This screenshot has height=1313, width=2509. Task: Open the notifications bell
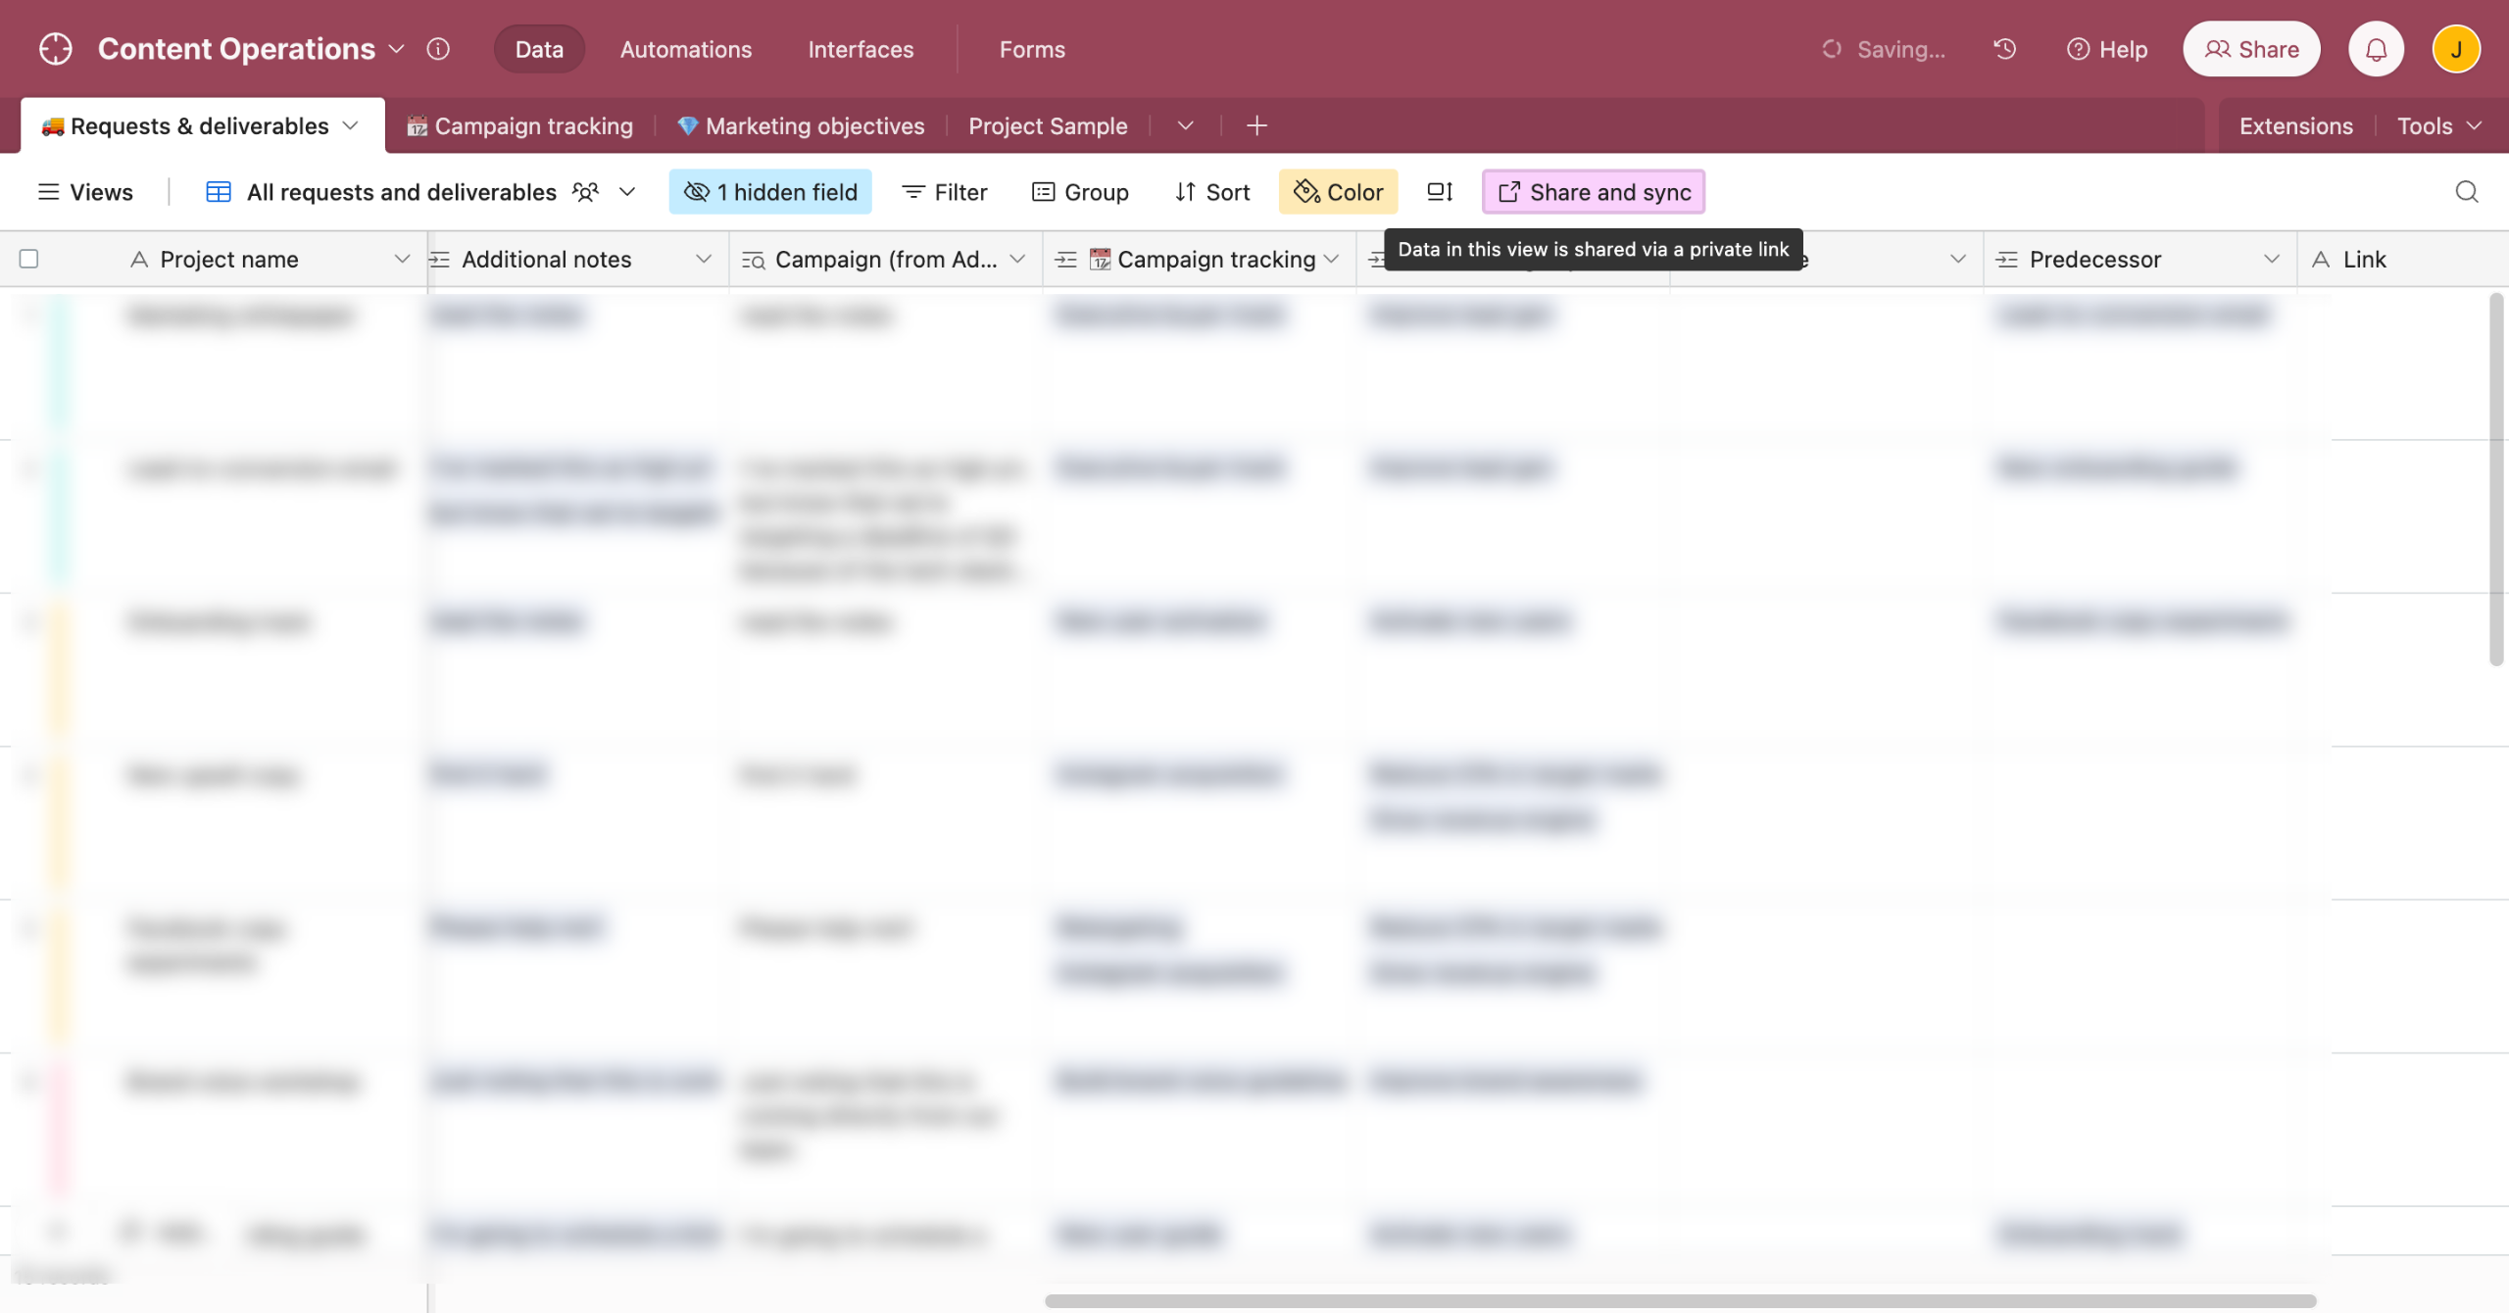coord(2376,49)
